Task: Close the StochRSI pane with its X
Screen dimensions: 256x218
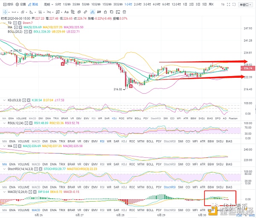Action: click(x=41, y=169)
